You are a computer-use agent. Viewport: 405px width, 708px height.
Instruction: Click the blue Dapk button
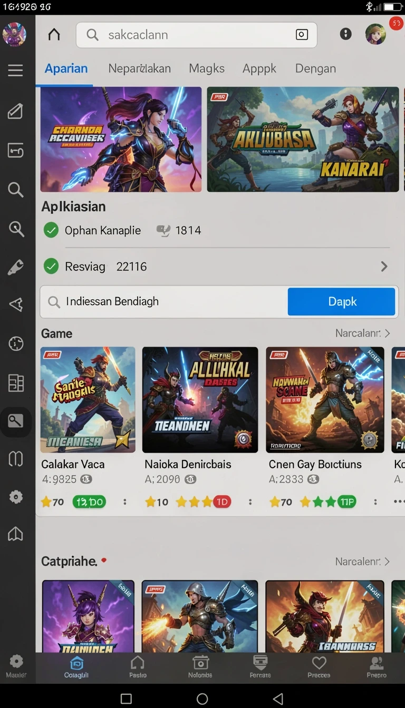[x=341, y=301]
